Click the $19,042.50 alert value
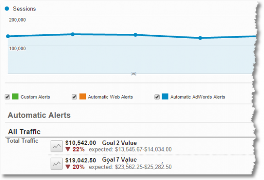The height and width of the screenshot is (180, 264). [x=81, y=160]
